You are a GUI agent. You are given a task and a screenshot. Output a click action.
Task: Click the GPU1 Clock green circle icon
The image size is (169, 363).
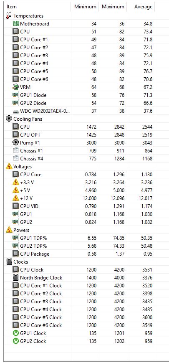click(16, 333)
